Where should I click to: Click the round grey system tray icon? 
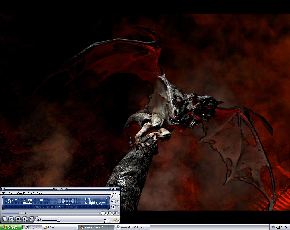pos(273,227)
